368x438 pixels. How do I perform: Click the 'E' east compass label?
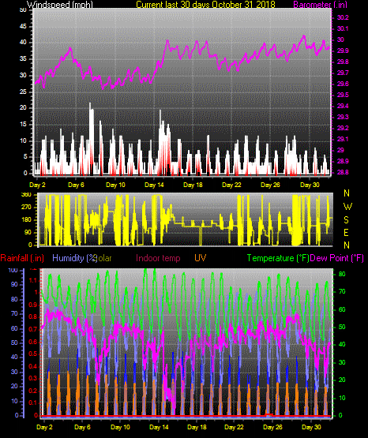346,232
